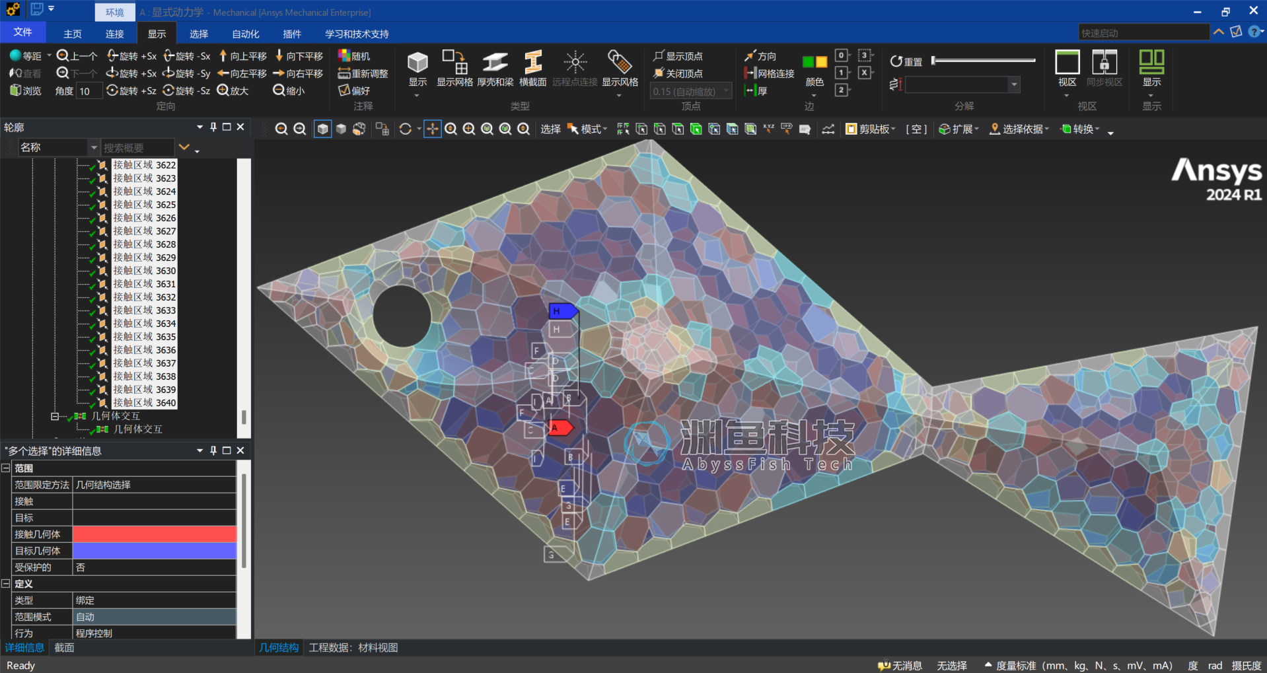The width and height of the screenshot is (1267, 673).
Task: Click 旋转 -Sy rotate button
Action: point(187,73)
